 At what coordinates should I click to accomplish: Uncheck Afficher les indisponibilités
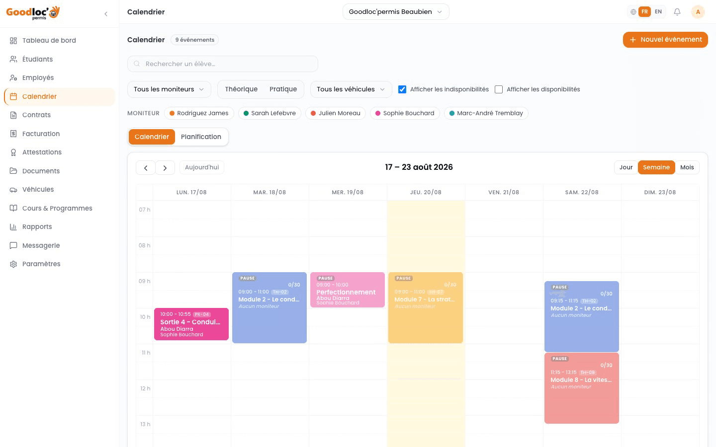click(x=402, y=89)
